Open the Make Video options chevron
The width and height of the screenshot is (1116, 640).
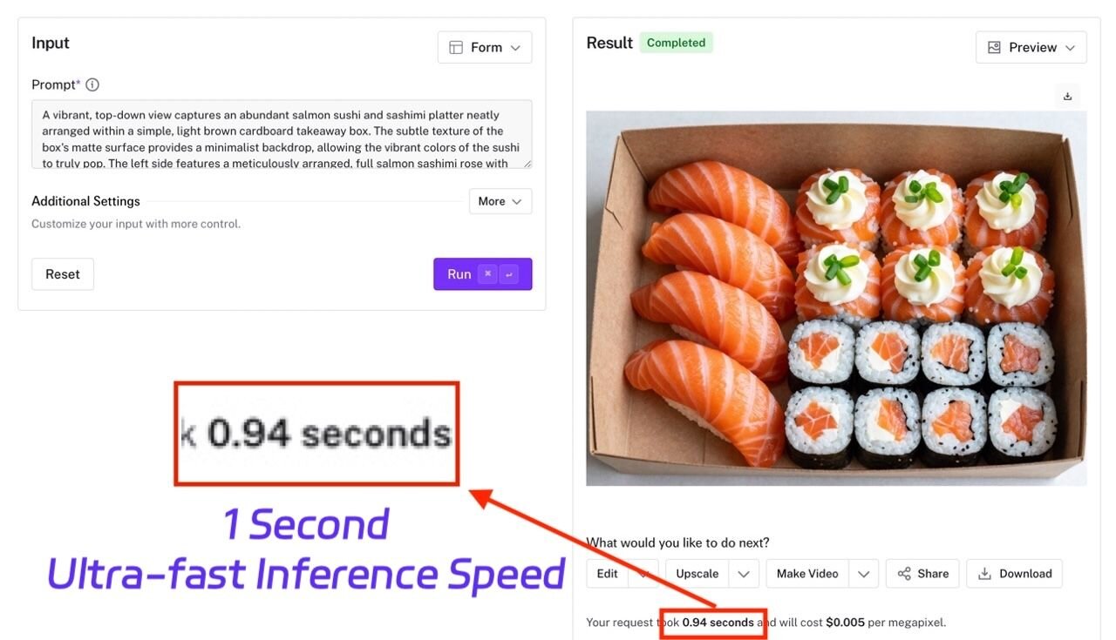tap(863, 574)
